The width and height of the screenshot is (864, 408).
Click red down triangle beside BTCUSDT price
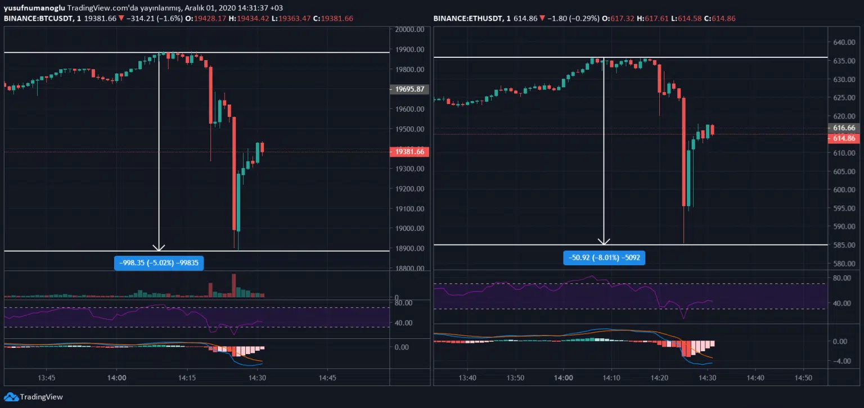pos(121,19)
